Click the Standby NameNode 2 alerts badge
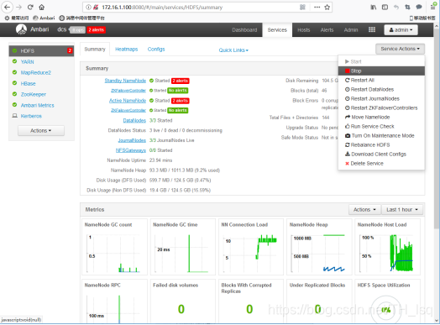This screenshot has width=440, height=325. coord(181,81)
